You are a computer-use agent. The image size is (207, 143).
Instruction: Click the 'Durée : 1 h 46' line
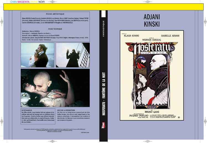coord(37,40)
